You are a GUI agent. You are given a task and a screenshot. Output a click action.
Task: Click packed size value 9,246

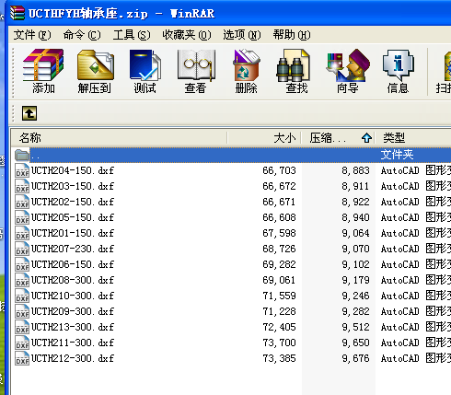coord(355,296)
